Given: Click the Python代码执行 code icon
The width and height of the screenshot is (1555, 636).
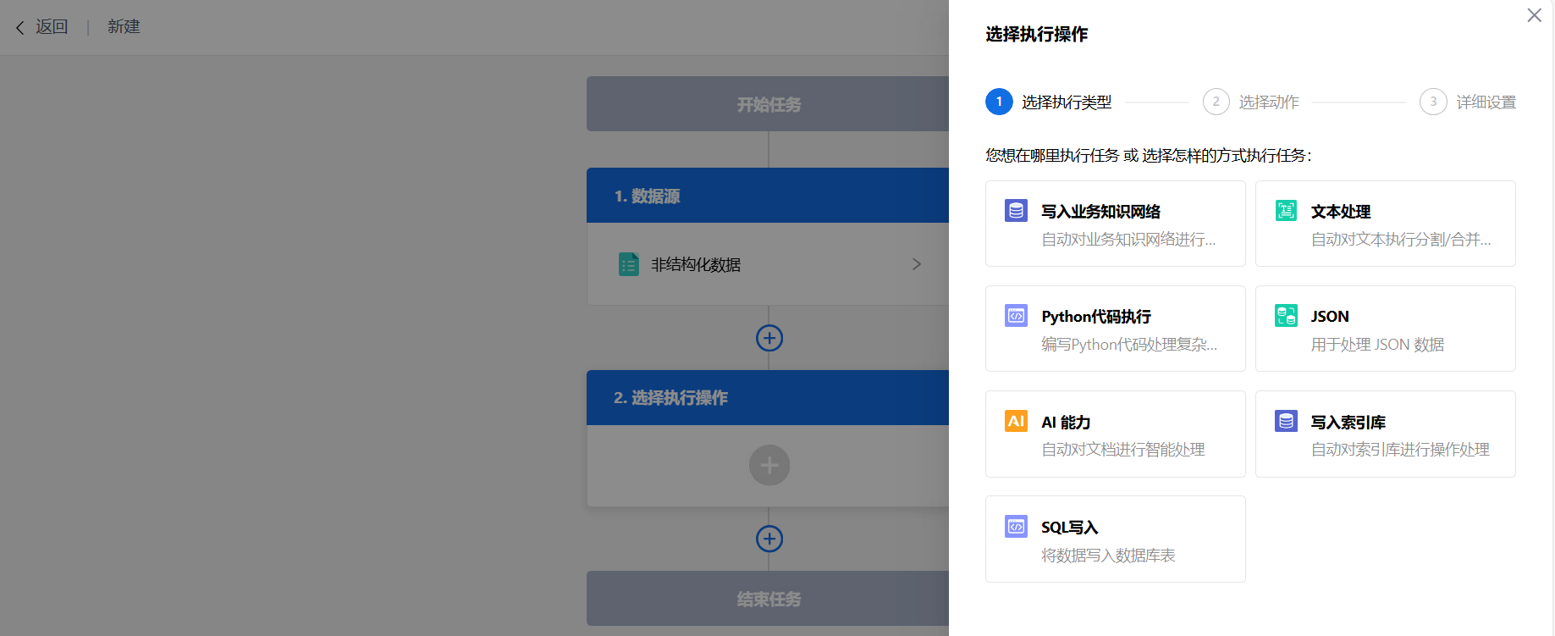Looking at the screenshot, I should [1016, 316].
